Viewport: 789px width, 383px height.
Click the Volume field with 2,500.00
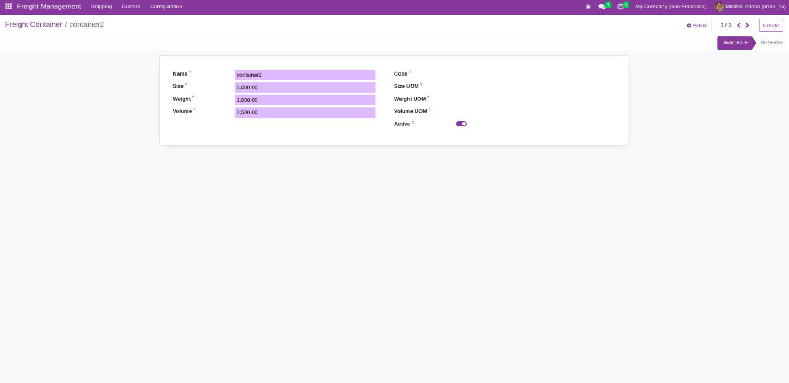coord(305,113)
